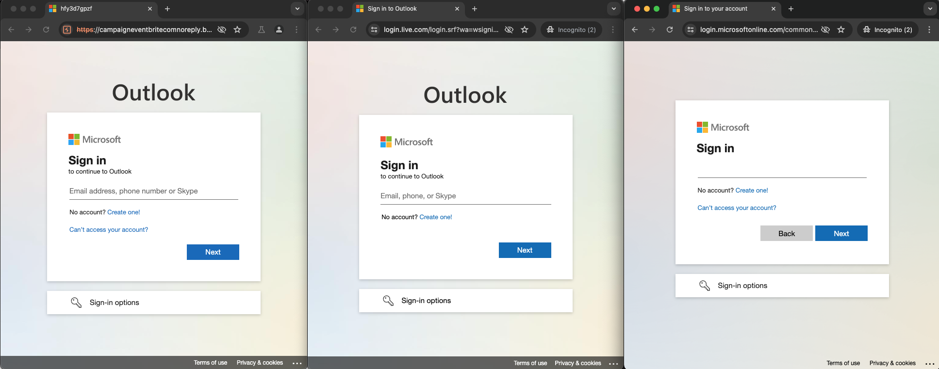Open 'Create one!' link in right window
This screenshot has width=939, height=369.
coord(752,191)
